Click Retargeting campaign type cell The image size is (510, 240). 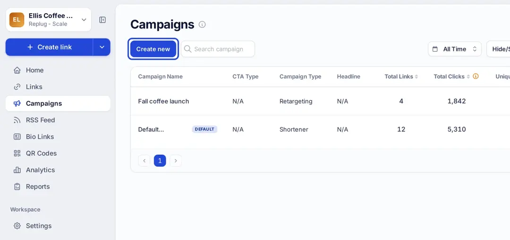coord(296,101)
